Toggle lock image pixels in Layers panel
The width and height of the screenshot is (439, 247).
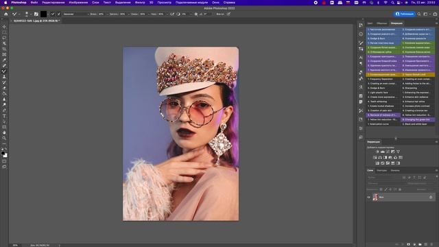click(385, 189)
